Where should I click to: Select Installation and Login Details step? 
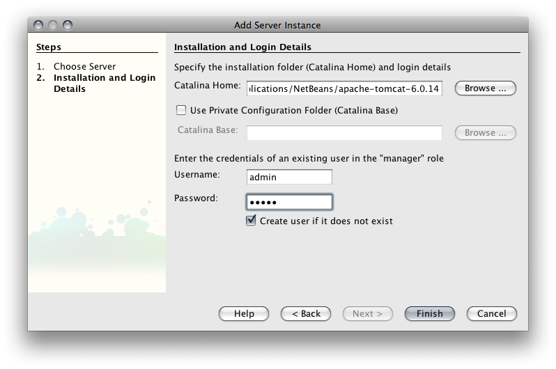click(105, 83)
